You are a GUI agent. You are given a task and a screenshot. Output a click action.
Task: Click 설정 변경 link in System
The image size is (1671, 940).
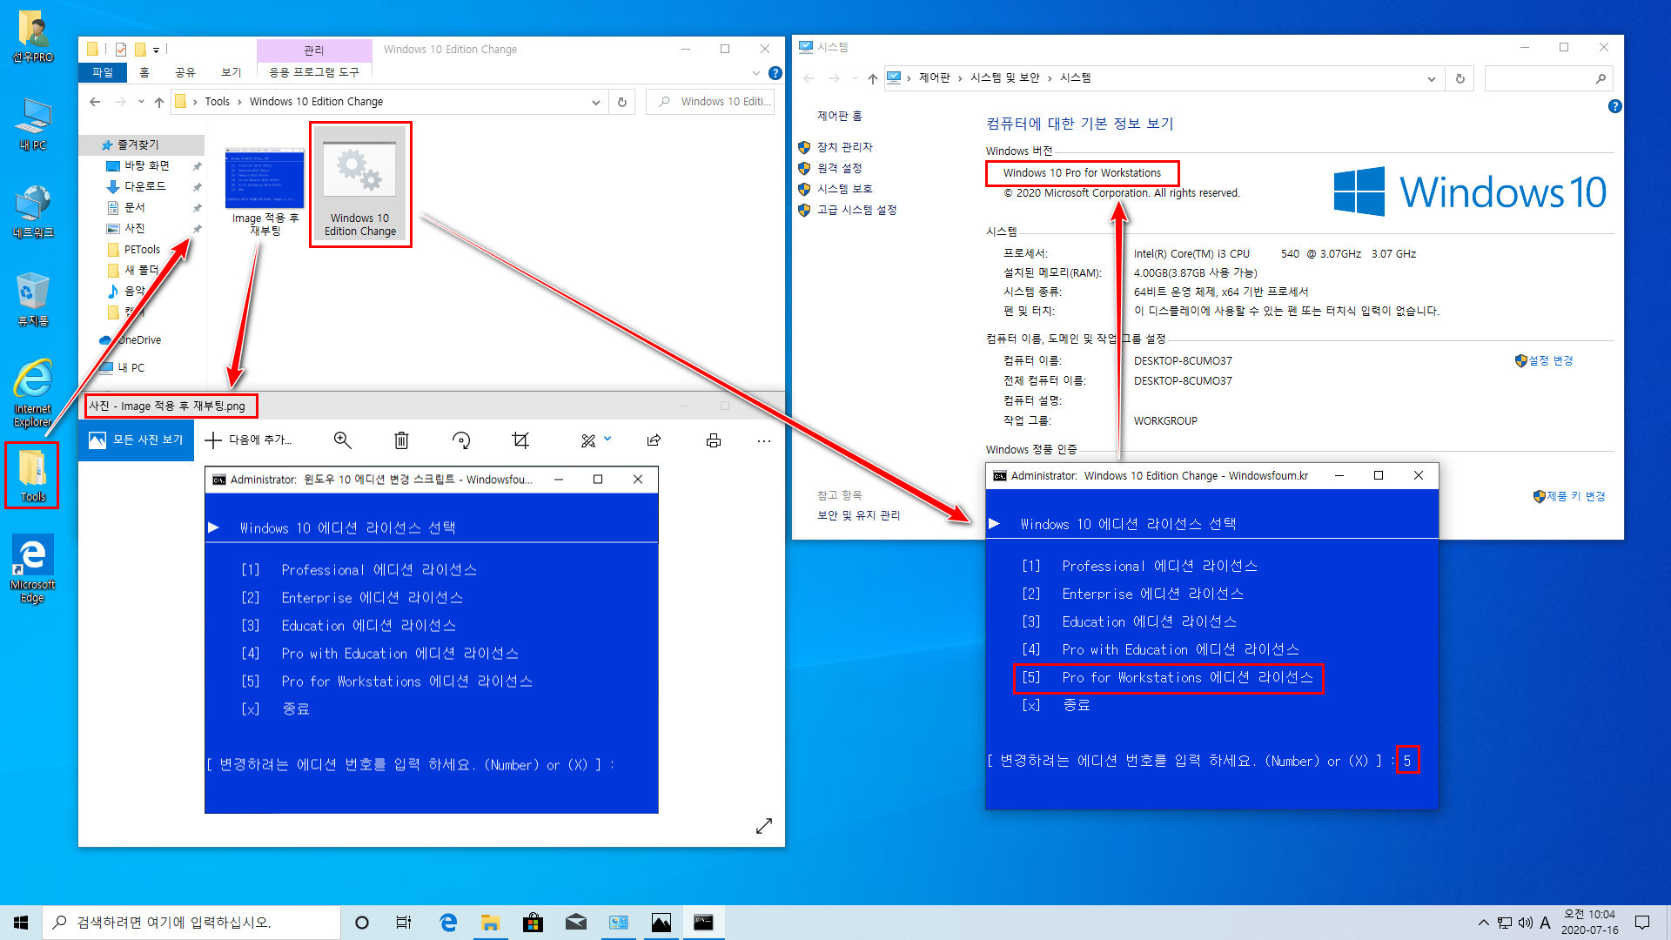tap(1551, 360)
